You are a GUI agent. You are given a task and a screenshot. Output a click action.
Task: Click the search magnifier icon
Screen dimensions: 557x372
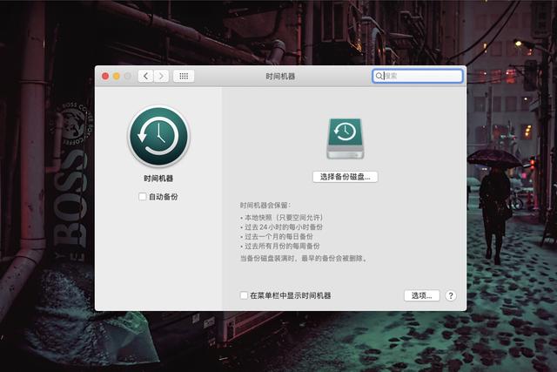click(x=379, y=76)
